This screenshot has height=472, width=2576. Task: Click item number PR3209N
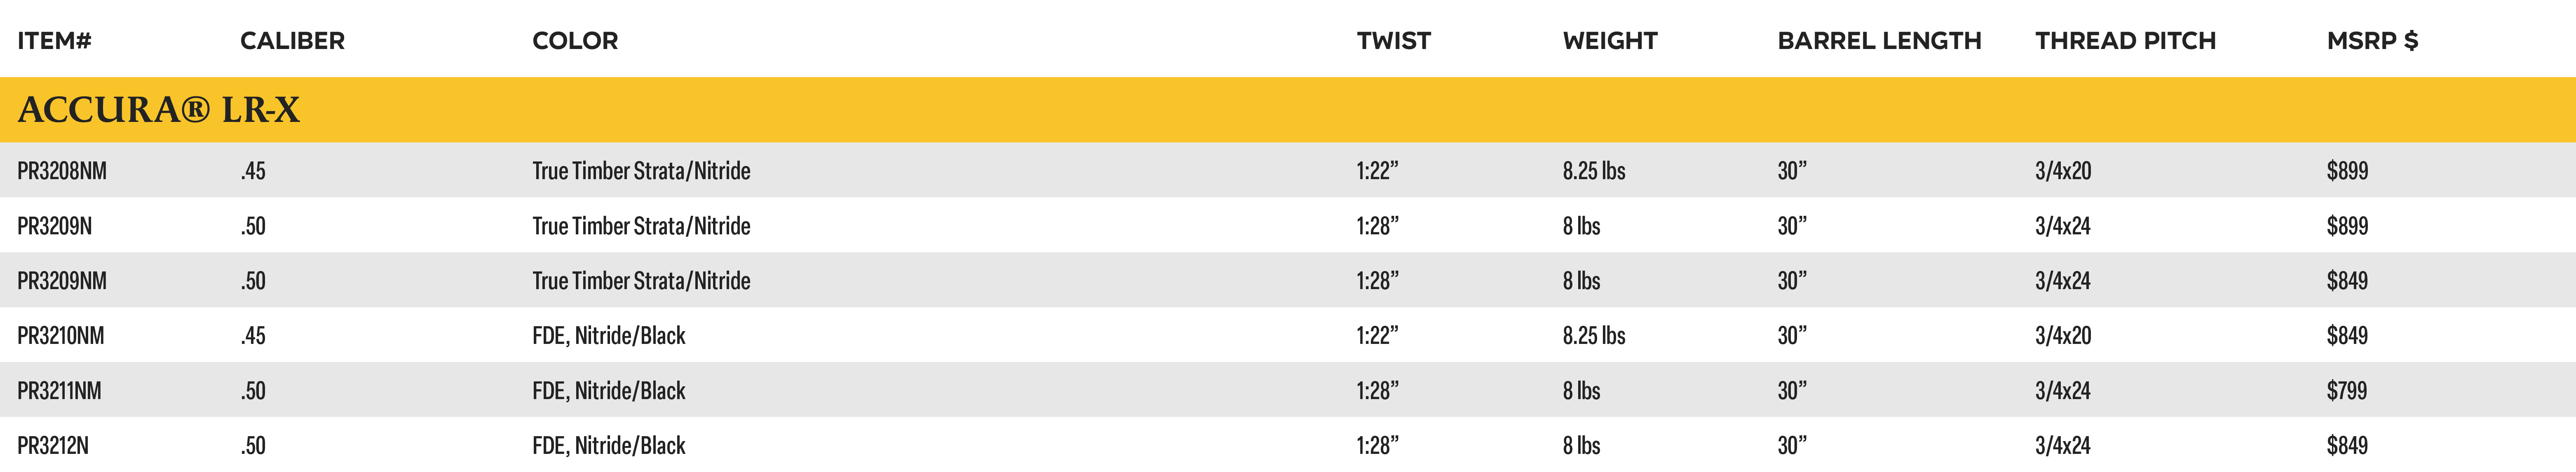click(x=54, y=226)
